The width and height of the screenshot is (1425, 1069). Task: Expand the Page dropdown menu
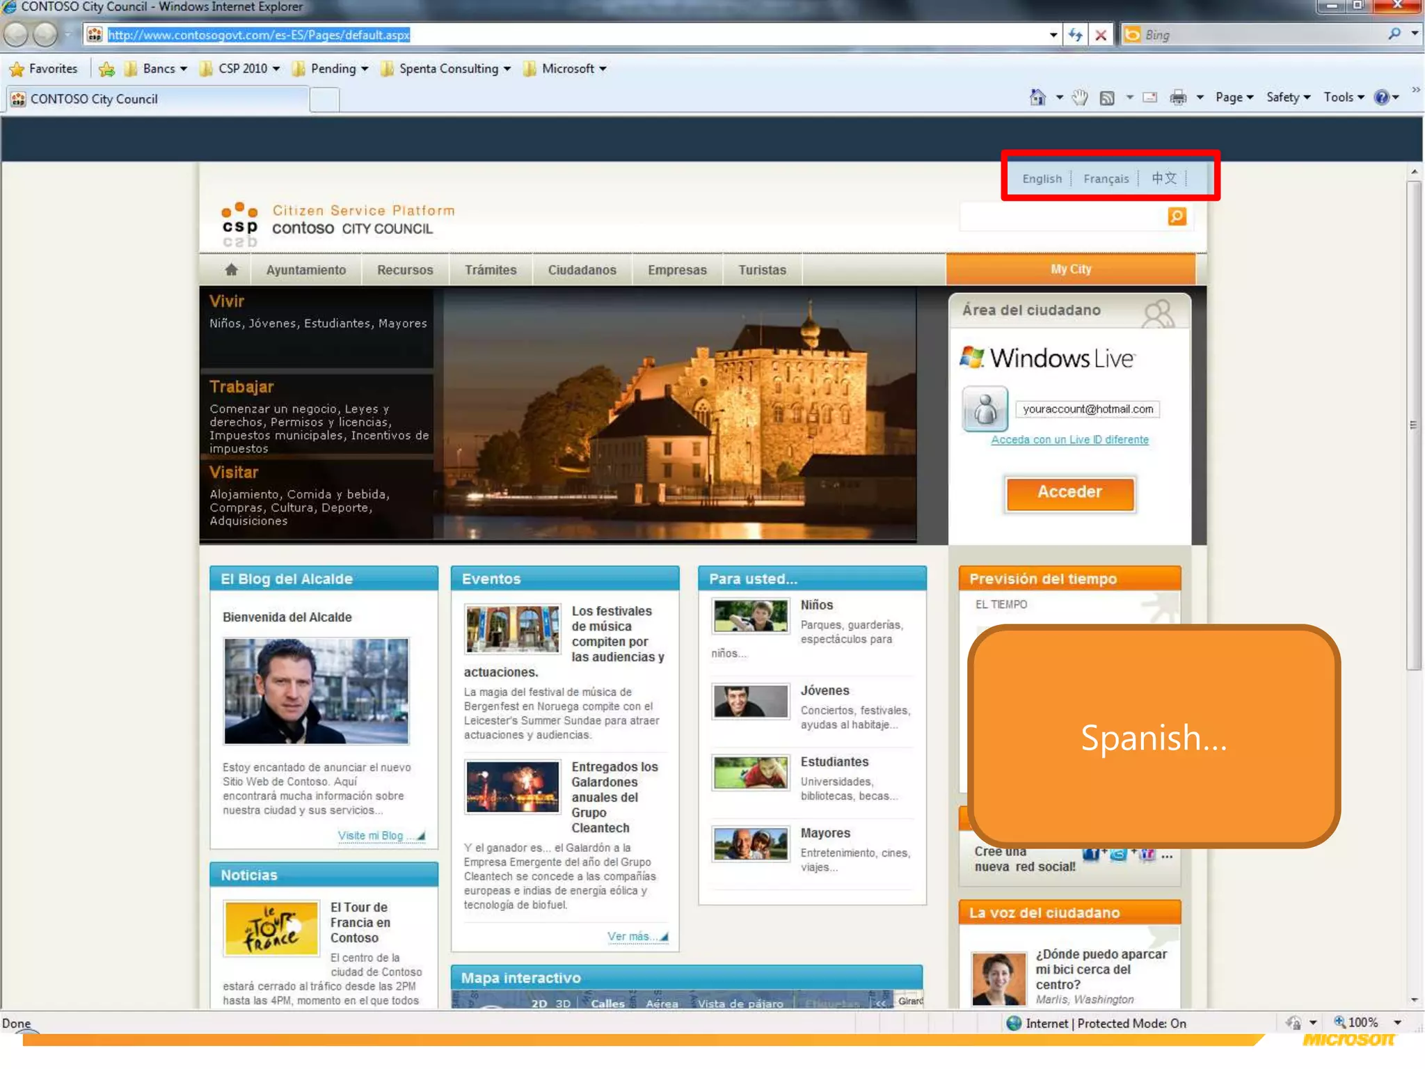click(1234, 97)
